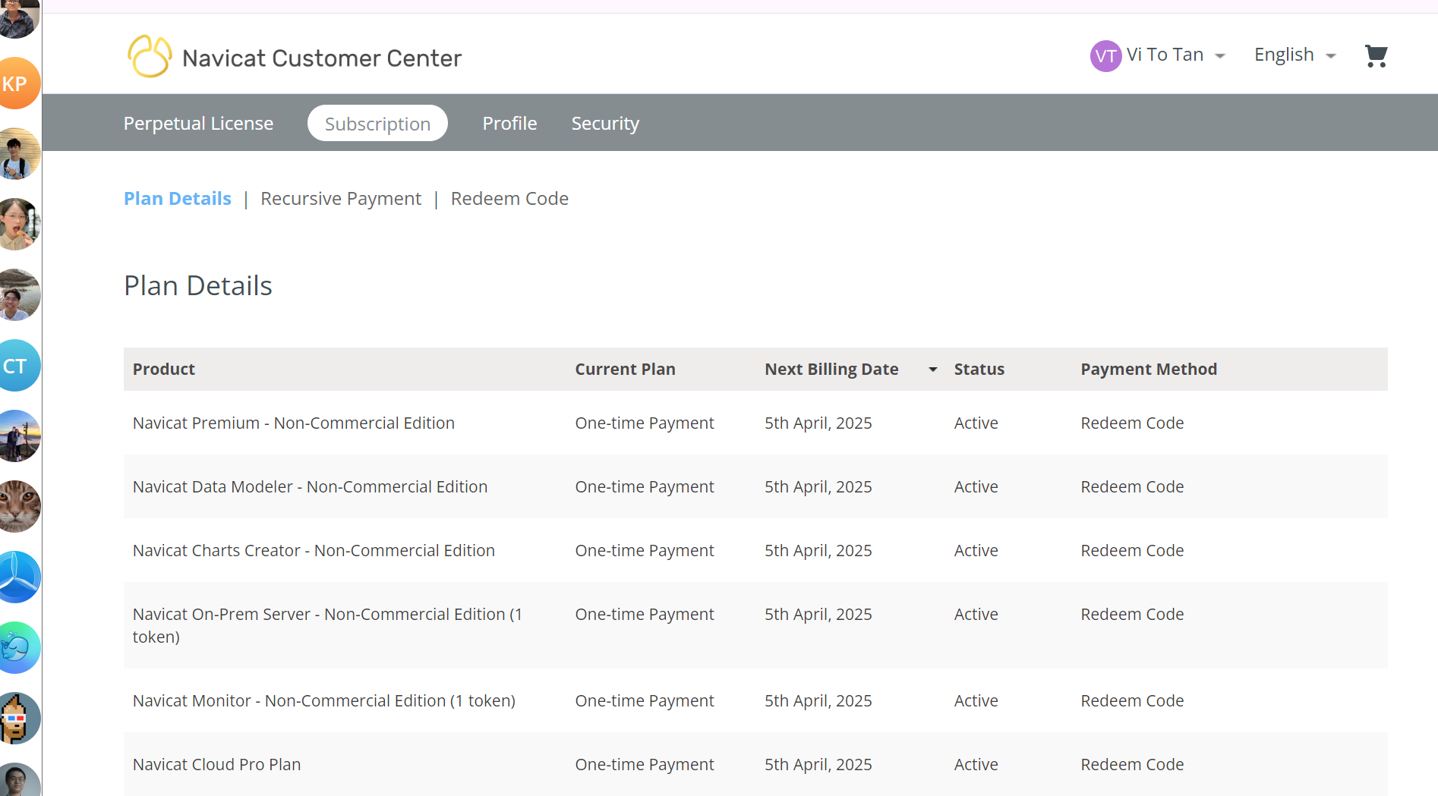Click the Status column header
This screenshot has width=1438, height=796.
coord(979,370)
